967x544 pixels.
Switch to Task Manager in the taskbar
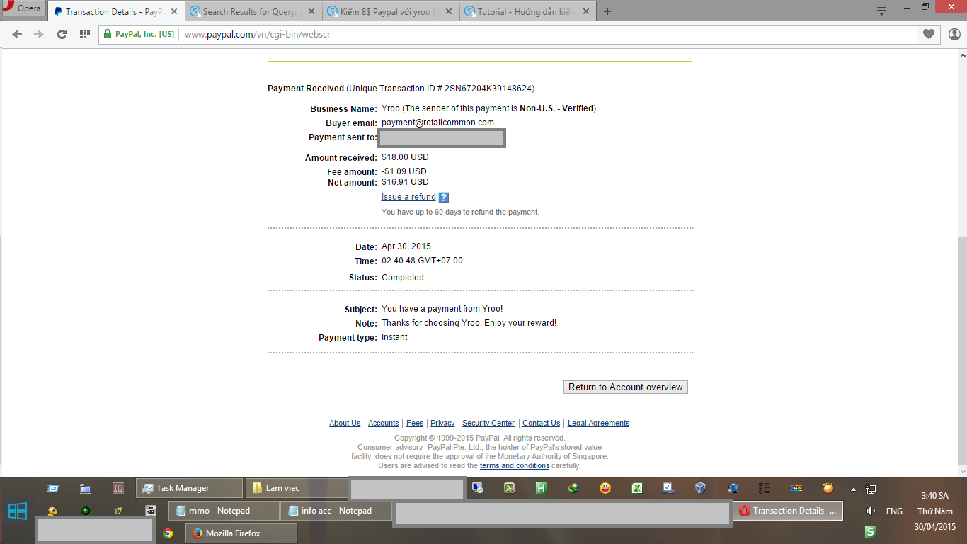189,488
